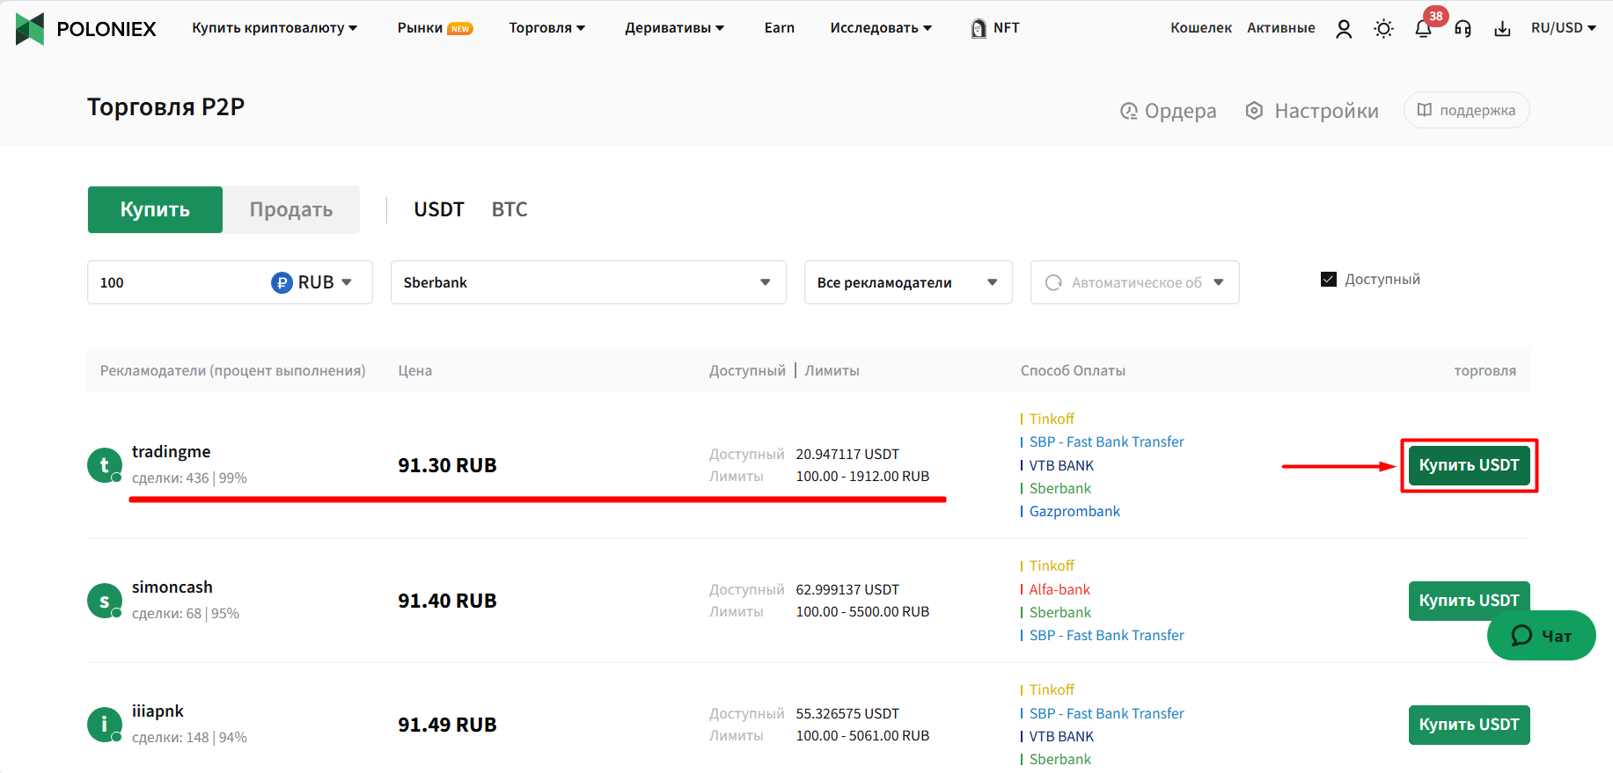Viewport: 1613px width, 773px height.
Task: Open P2P Настройки
Action: tap(1312, 111)
